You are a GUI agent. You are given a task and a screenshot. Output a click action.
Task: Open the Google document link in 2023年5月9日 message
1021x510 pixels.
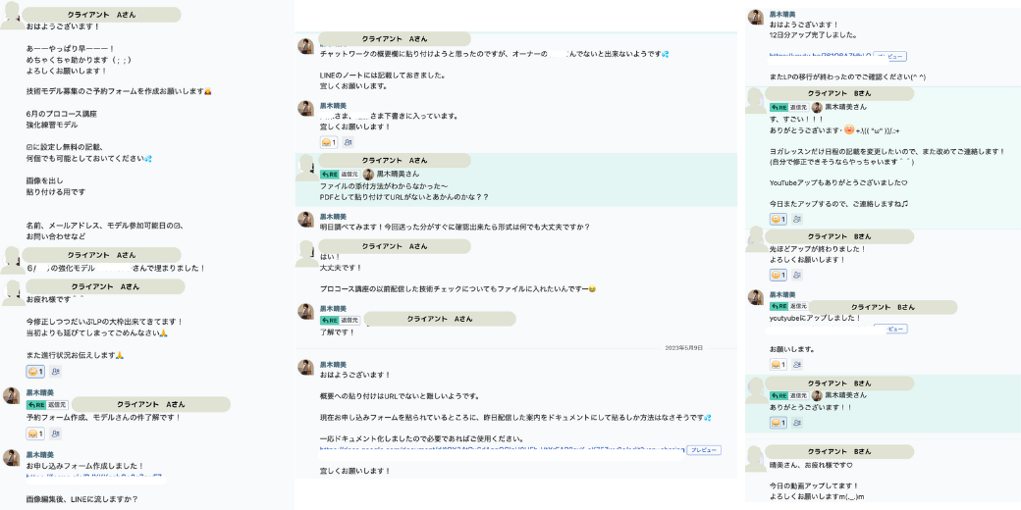click(x=502, y=449)
